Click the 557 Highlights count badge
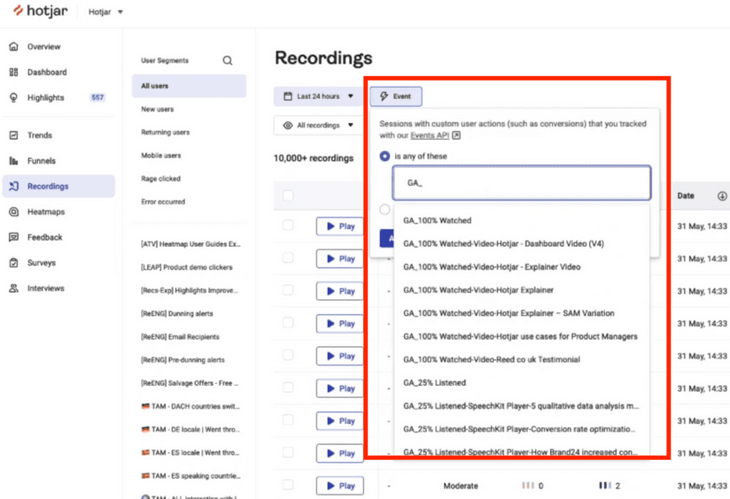 (97, 97)
